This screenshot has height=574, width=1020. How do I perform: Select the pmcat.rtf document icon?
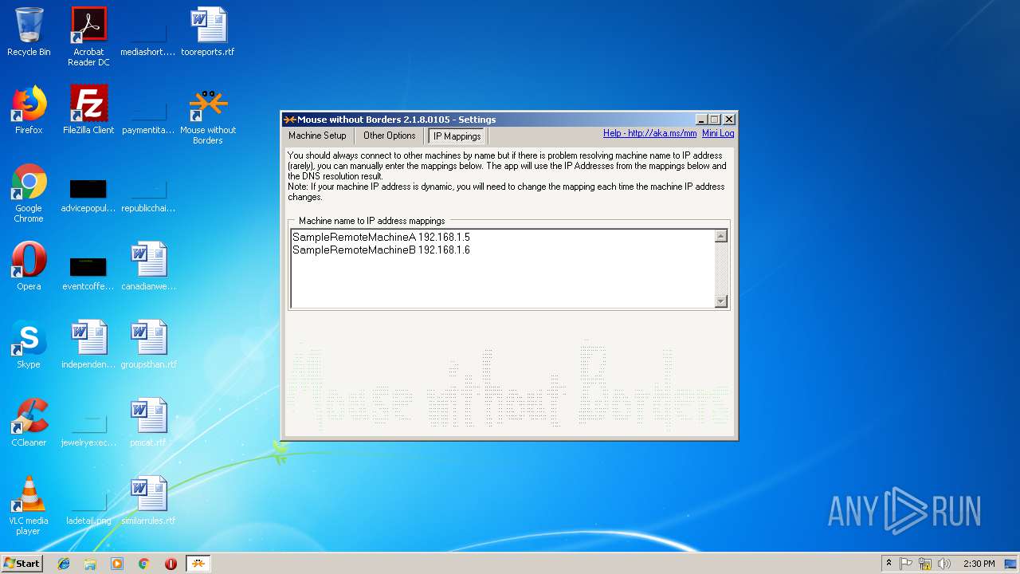[148, 423]
